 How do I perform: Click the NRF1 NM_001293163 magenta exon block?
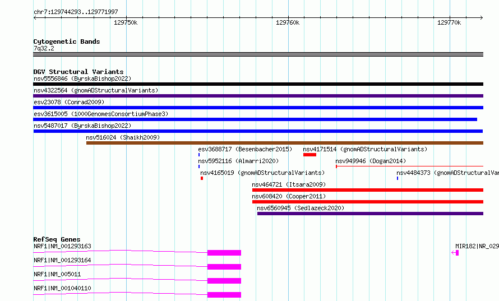pyautogui.click(x=224, y=253)
